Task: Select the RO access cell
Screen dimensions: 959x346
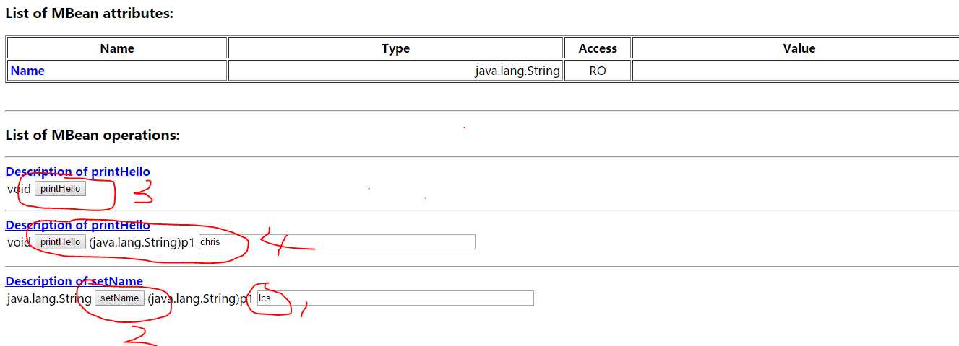Action: [x=598, y=71]
